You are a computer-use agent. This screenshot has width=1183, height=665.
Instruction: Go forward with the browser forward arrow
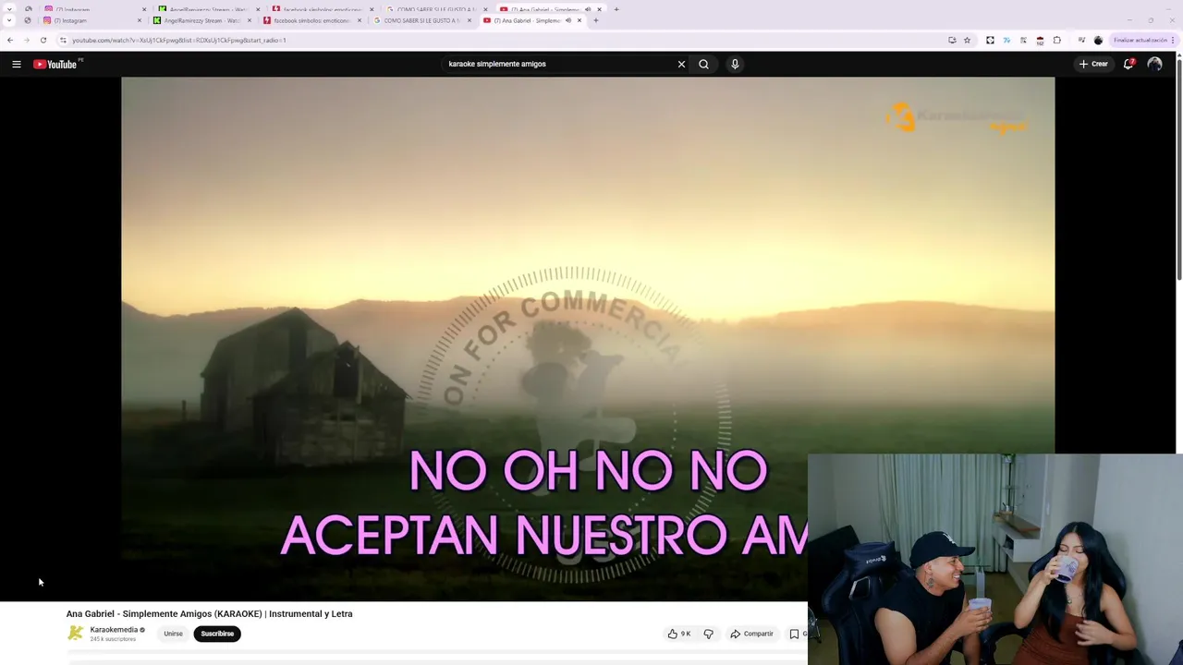[x=27, y=40]
